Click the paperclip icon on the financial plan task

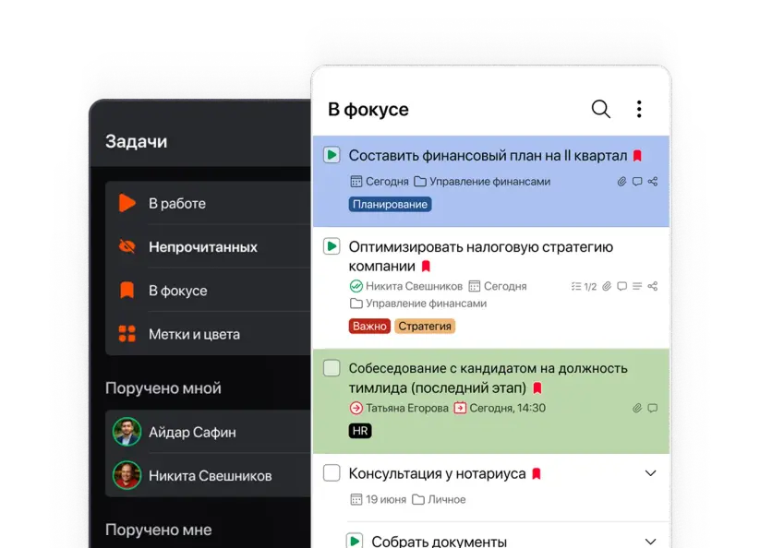tap(621, 182)
